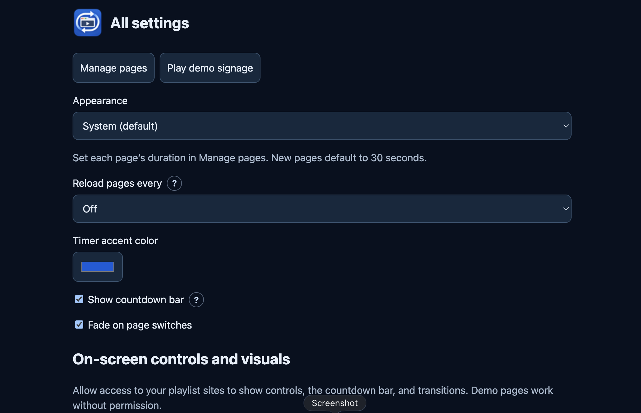Click the paragraph starting with Allow access to your playlist sites
641x413 pixels.
[313, 398]
